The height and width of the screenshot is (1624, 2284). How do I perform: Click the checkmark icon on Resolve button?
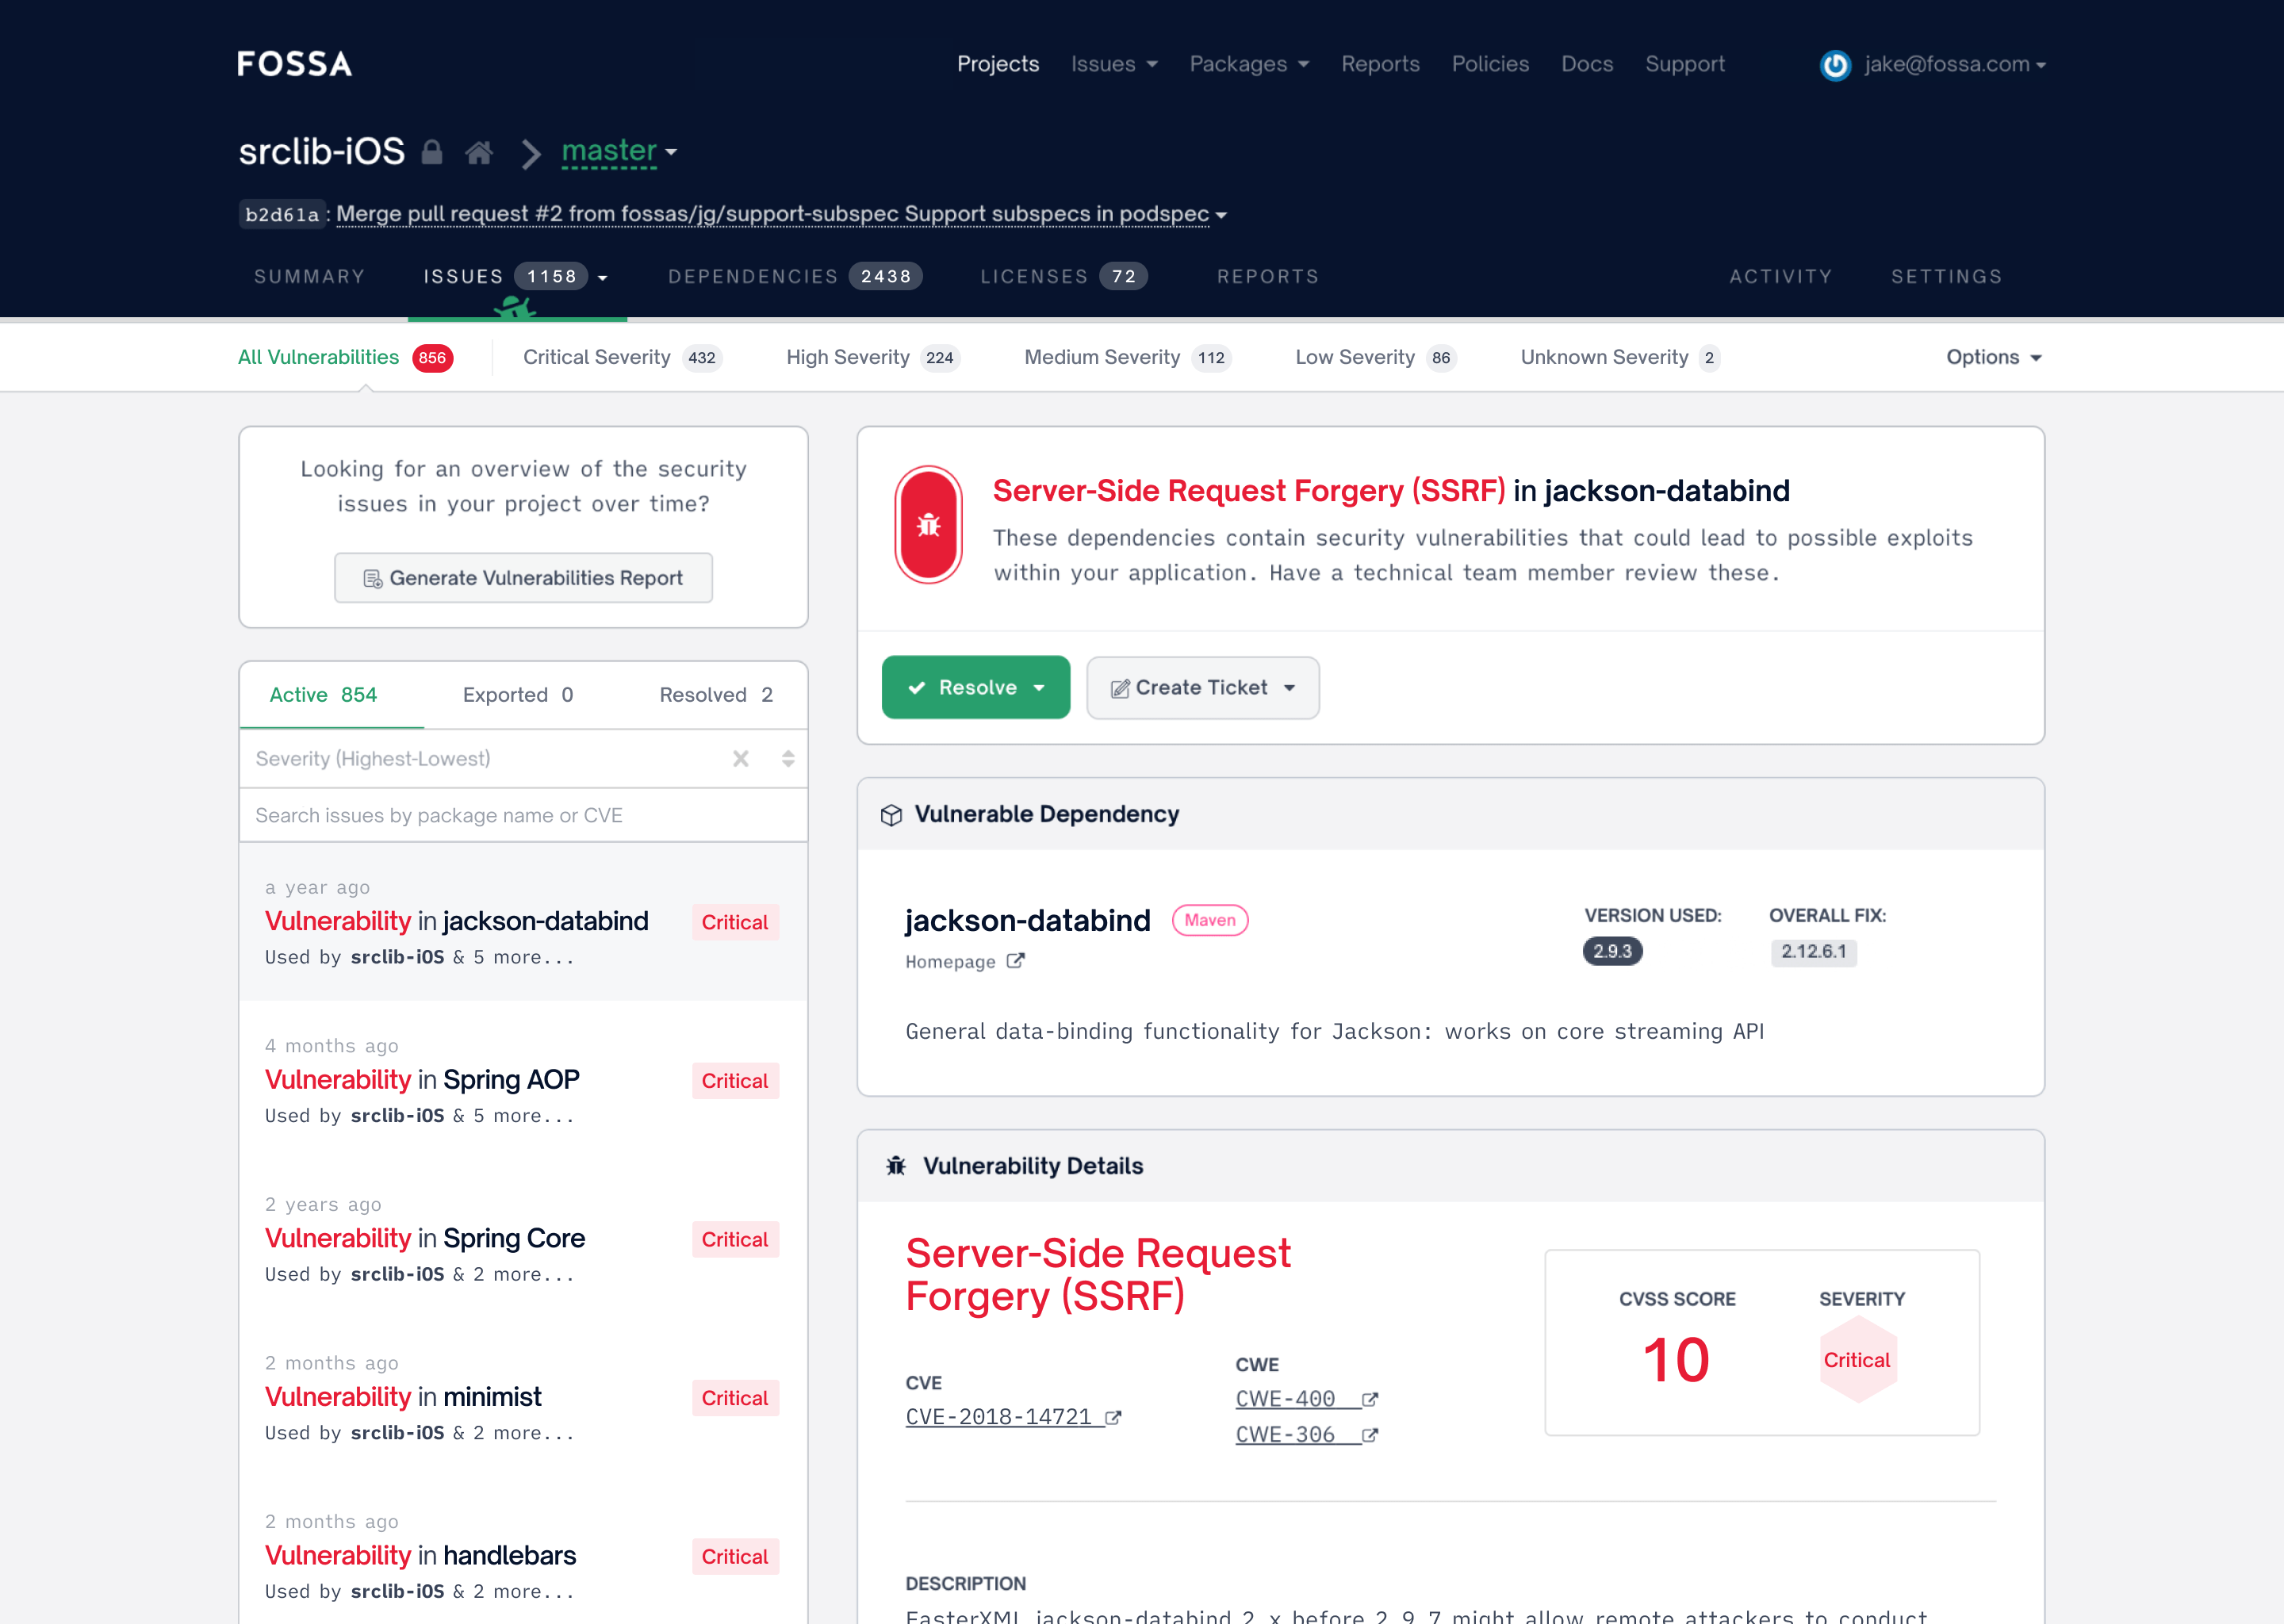[916, 688]
